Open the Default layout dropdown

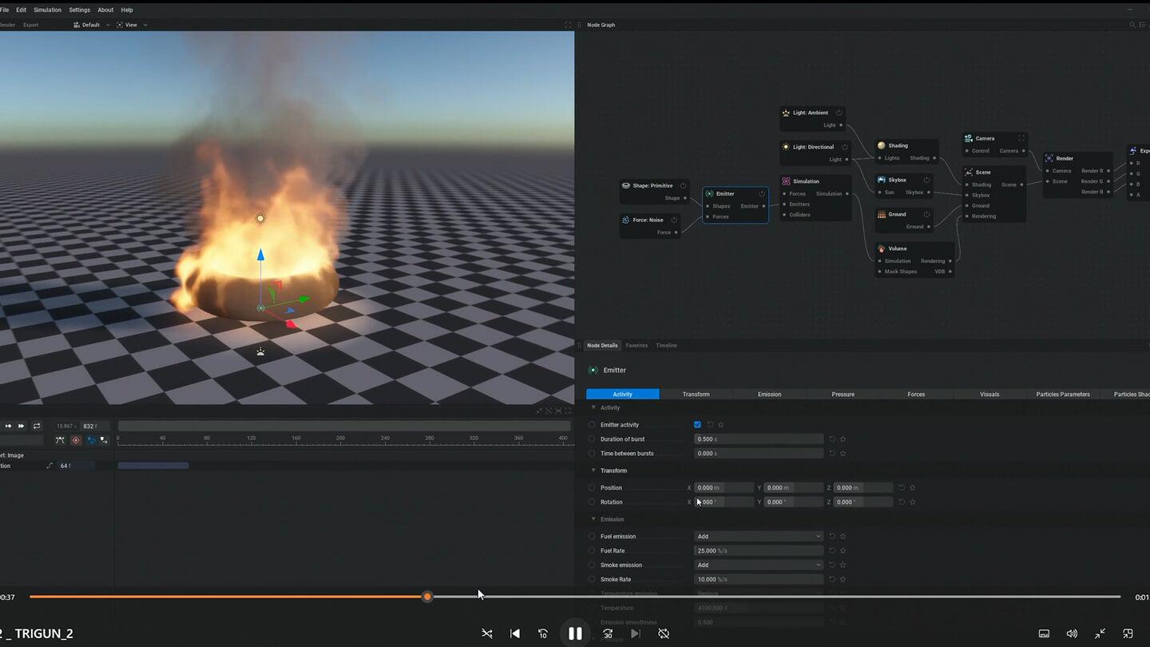point(92,25)
